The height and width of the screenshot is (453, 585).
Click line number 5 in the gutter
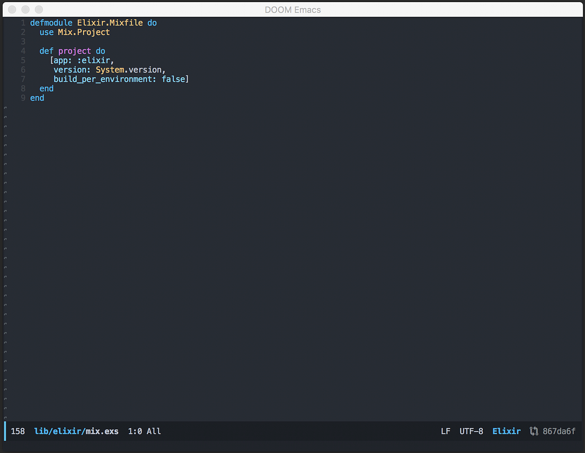click(23, 60)
